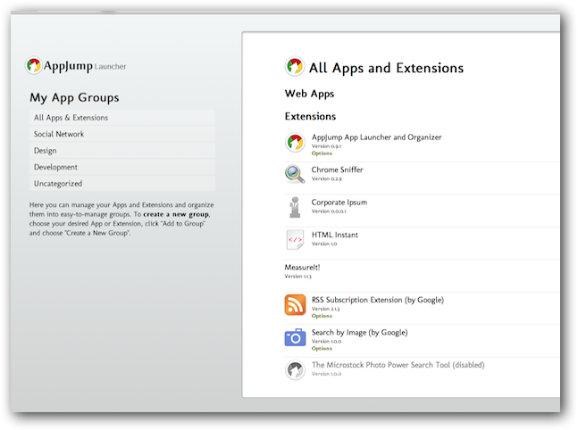The width and height of the screenshot is (578, 430).
Task: Click the icon beside All Apps and Extensions heading
Action: (294, 67)
